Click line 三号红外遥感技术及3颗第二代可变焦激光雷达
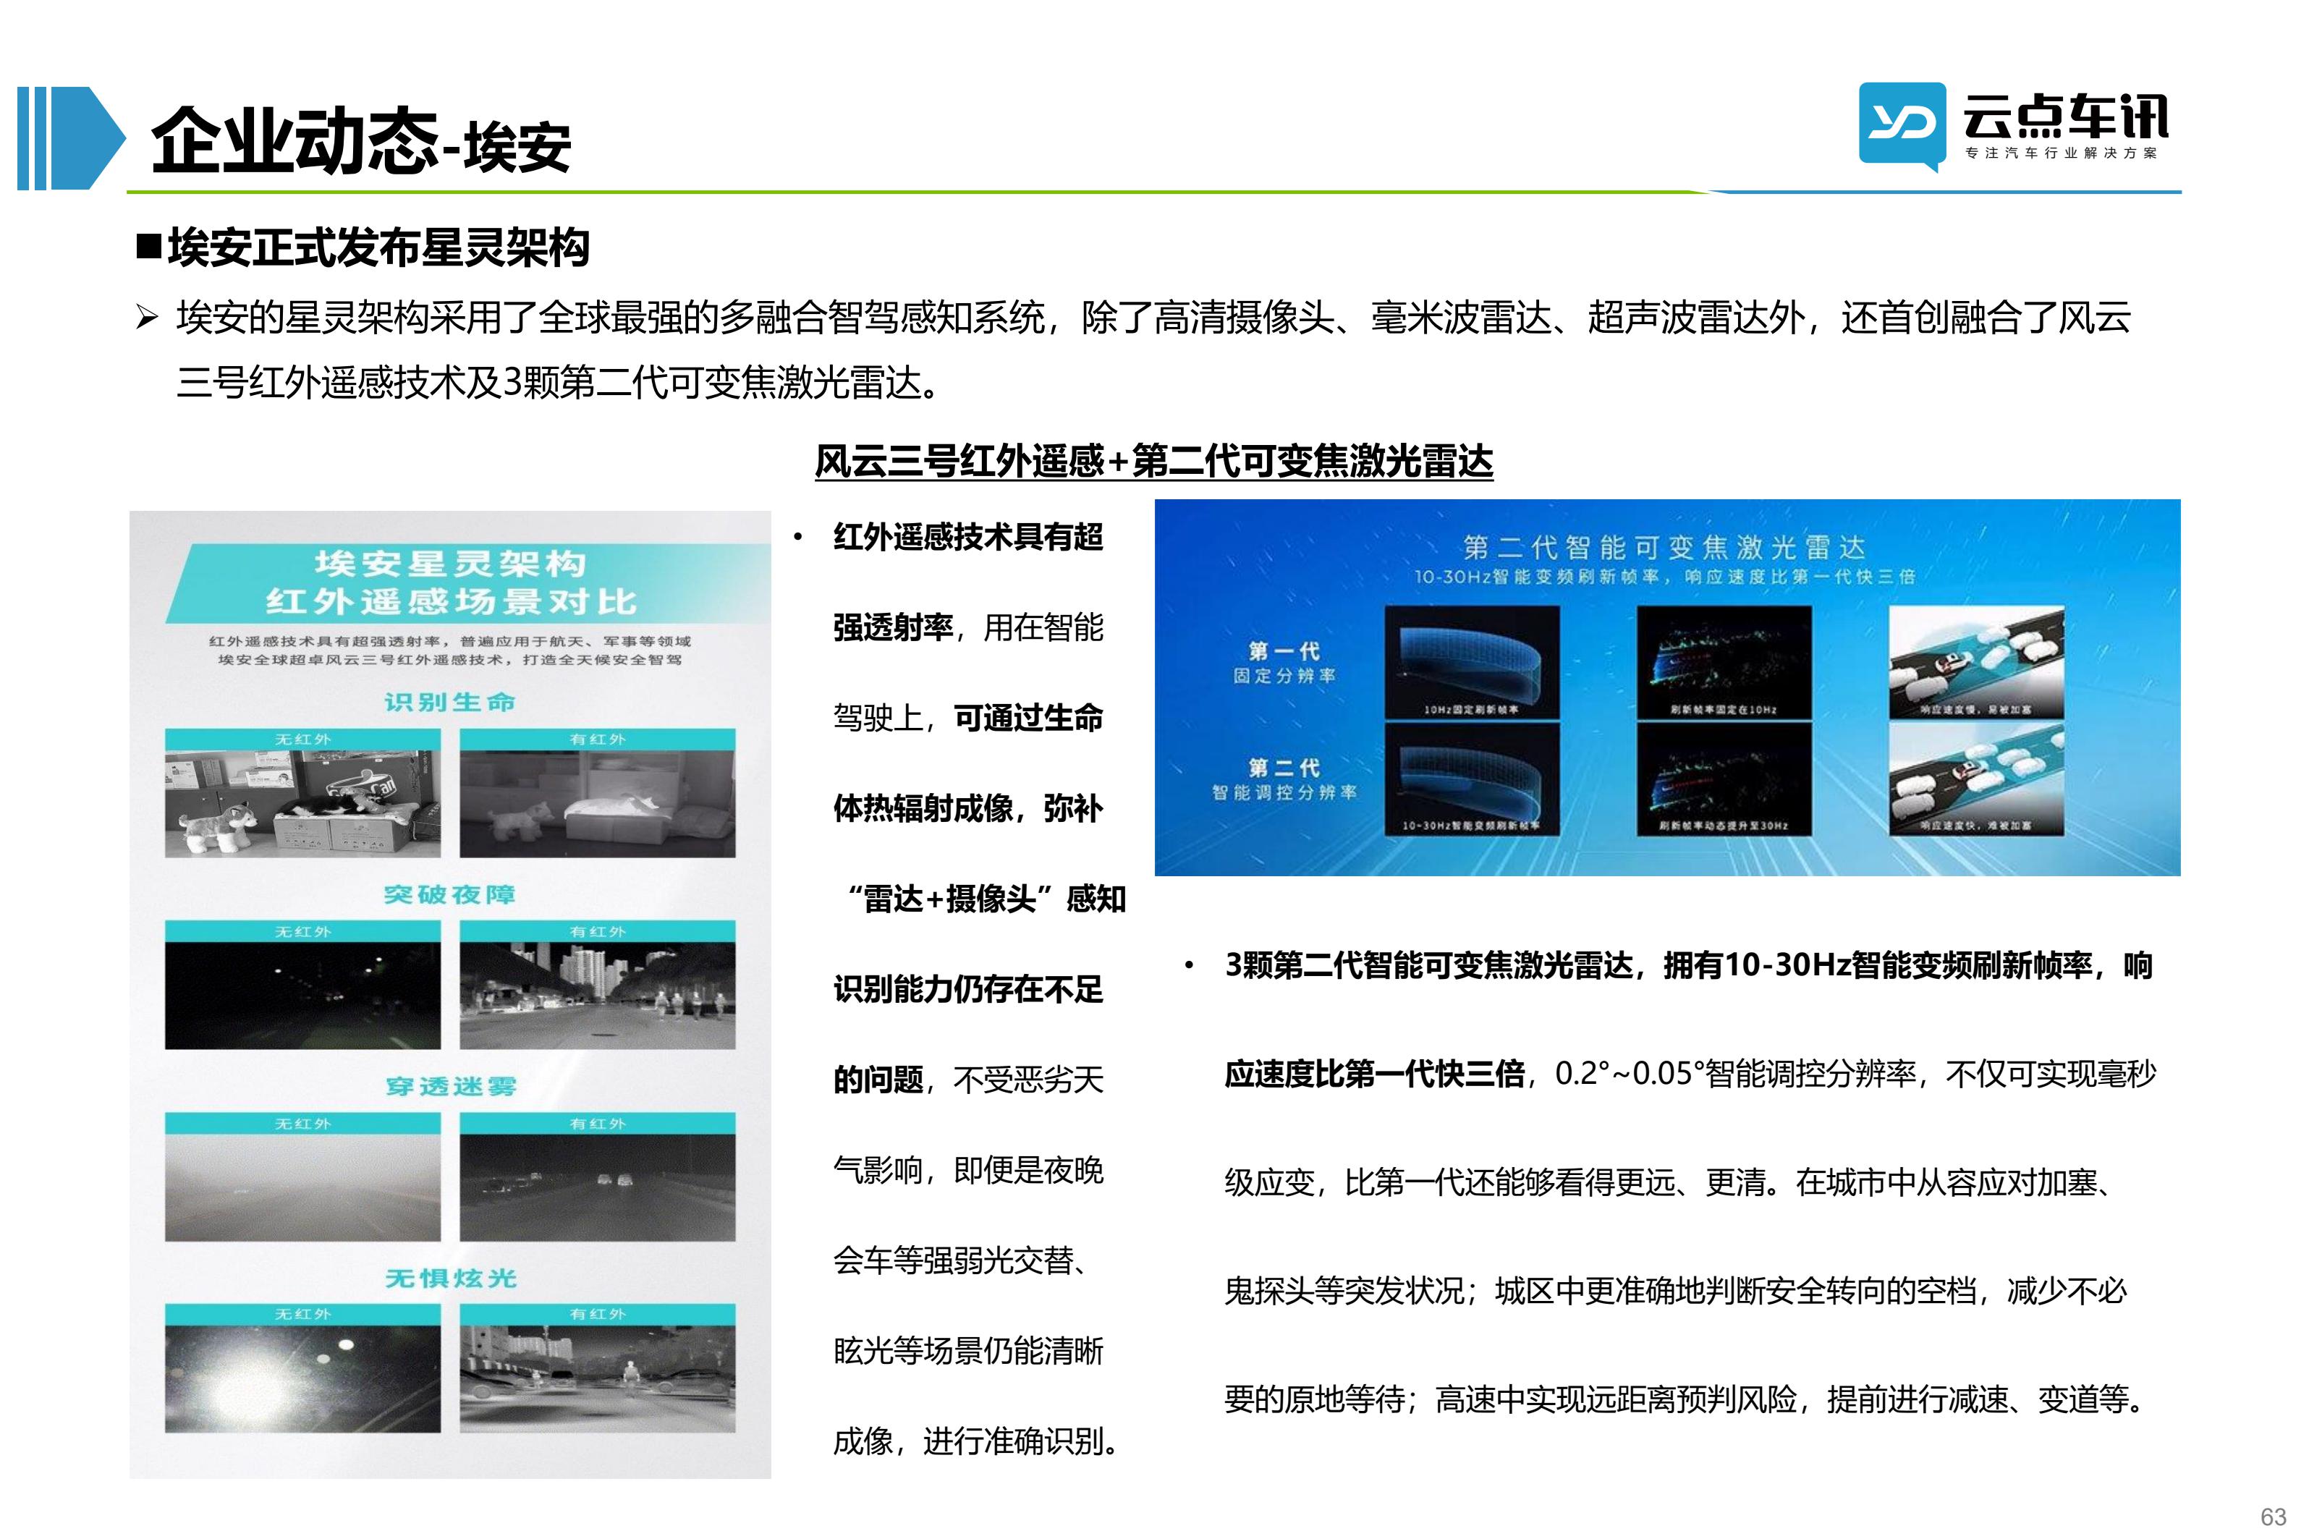2309x1539 pixels. [x=560, y=382]
